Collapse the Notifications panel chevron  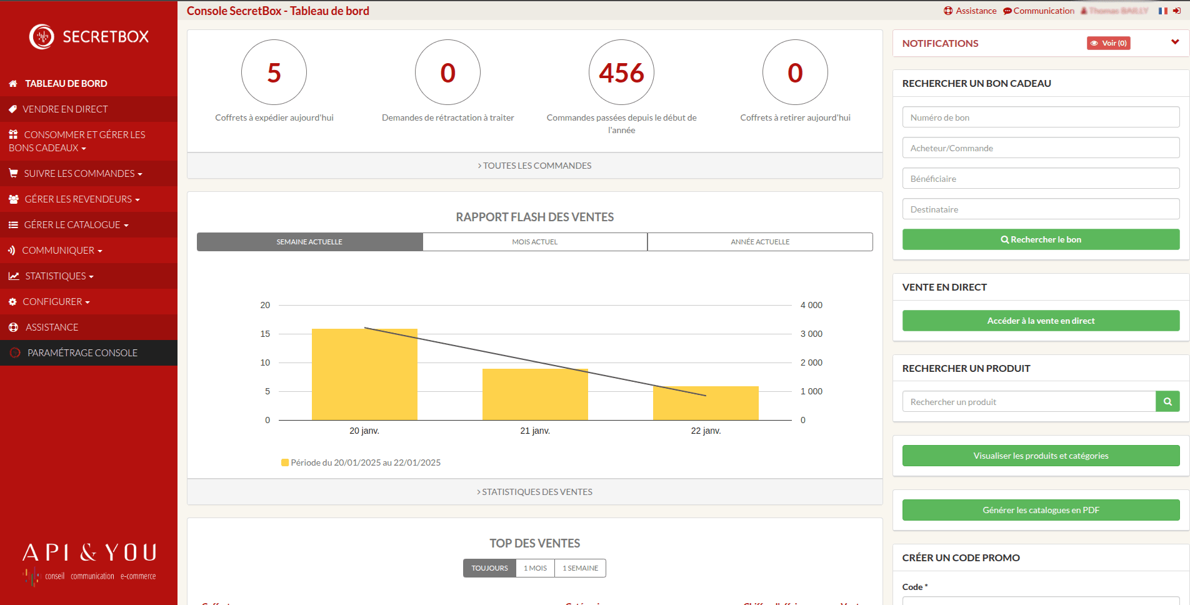coord(1175,42)
